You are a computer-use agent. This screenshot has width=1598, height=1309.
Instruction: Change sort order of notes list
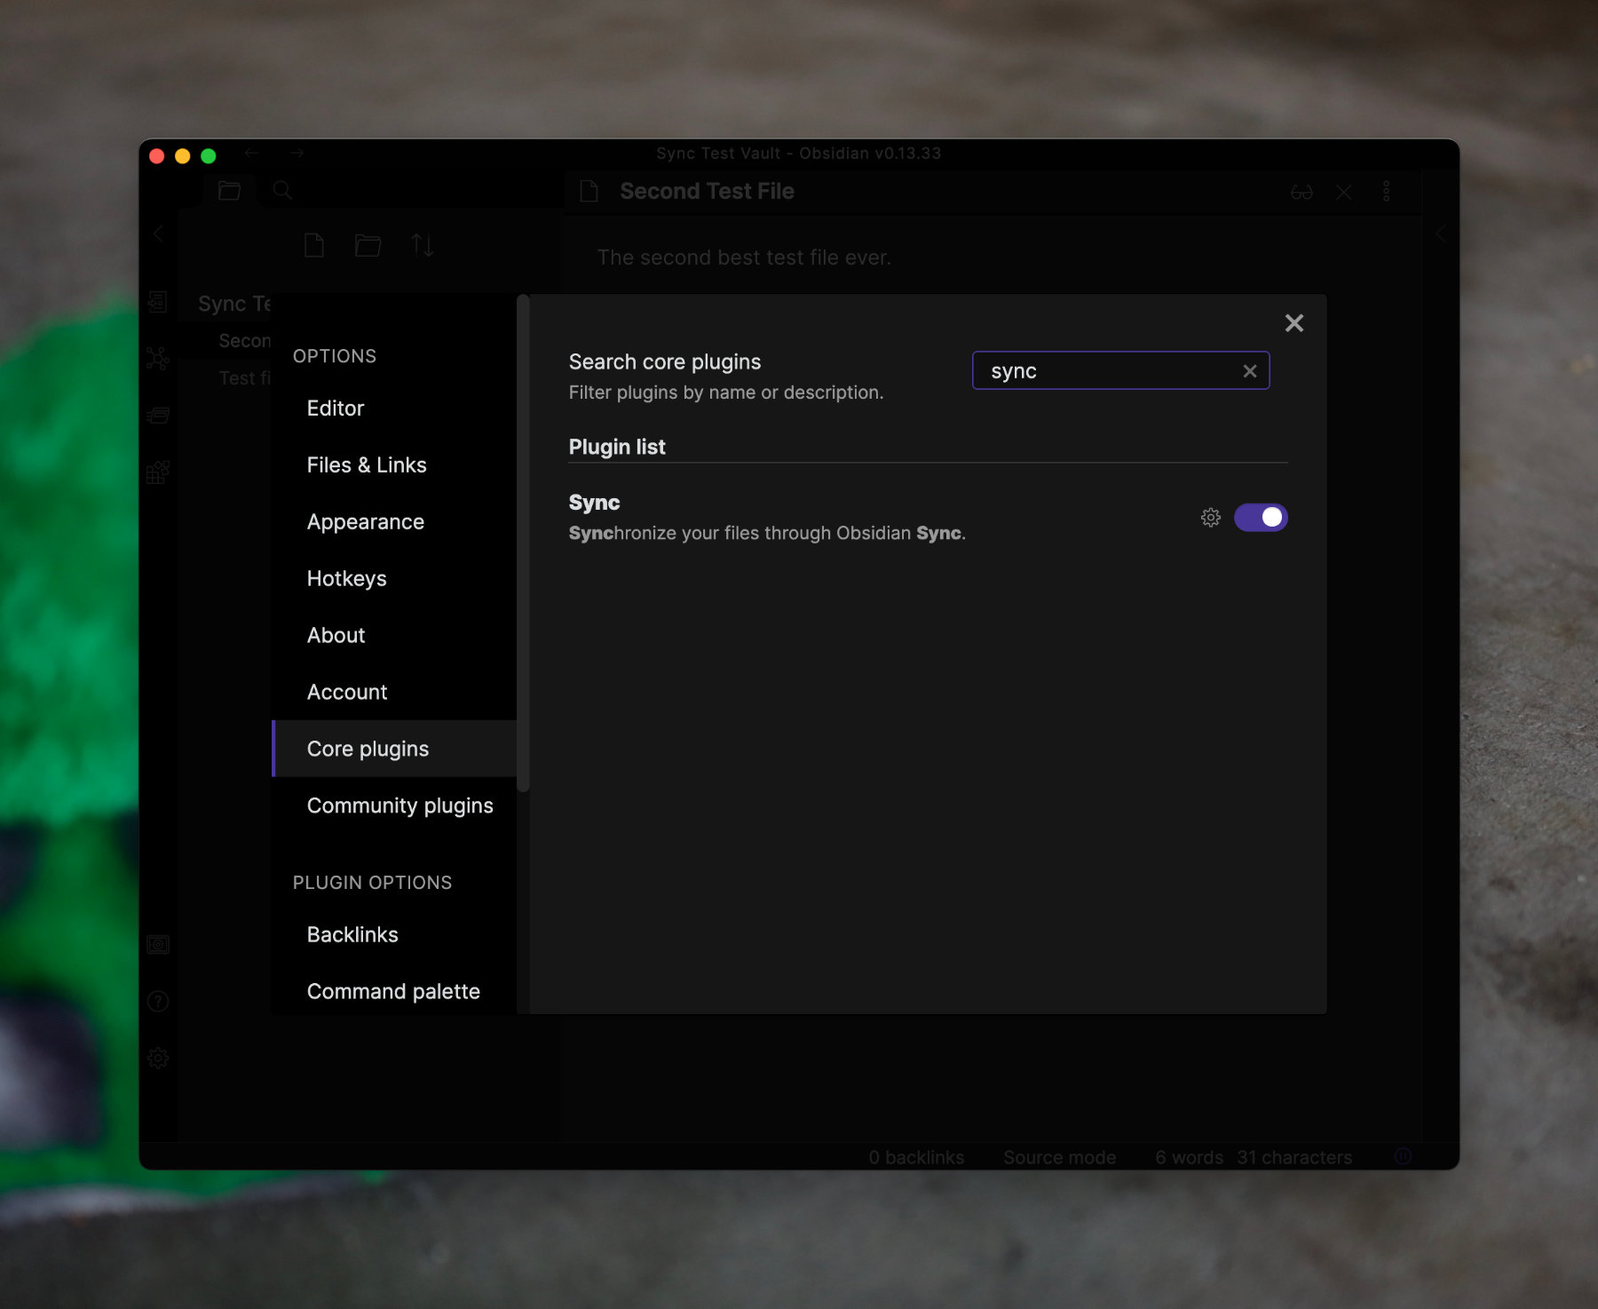tap(423, 246)
